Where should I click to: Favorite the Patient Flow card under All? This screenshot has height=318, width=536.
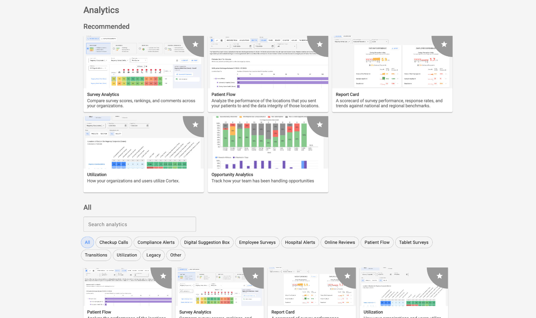(163, 276)
